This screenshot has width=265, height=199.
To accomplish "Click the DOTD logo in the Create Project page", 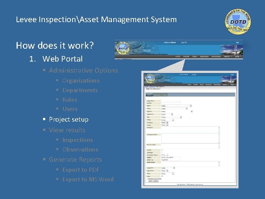I will [x=150, y=78].
